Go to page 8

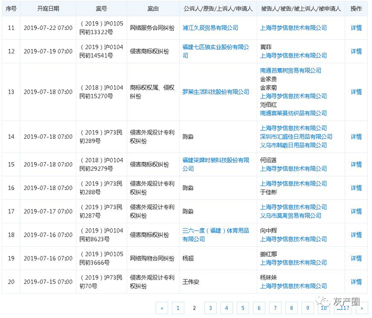(291, 308)
